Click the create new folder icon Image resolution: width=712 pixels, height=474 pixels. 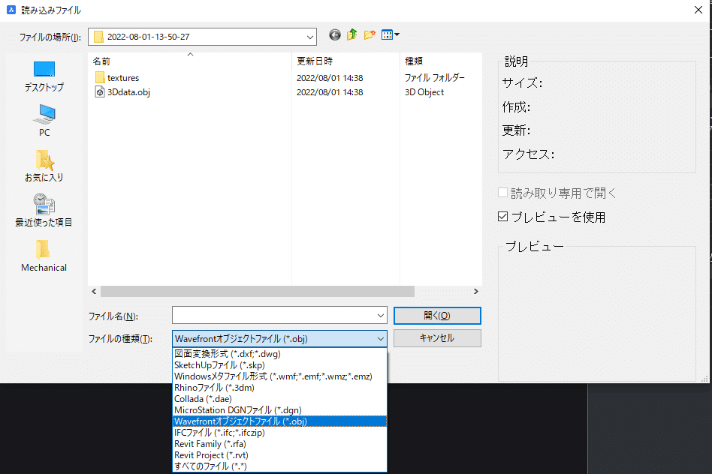370,34
